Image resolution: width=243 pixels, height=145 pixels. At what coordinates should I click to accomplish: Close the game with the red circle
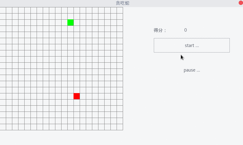click(241, 3)
